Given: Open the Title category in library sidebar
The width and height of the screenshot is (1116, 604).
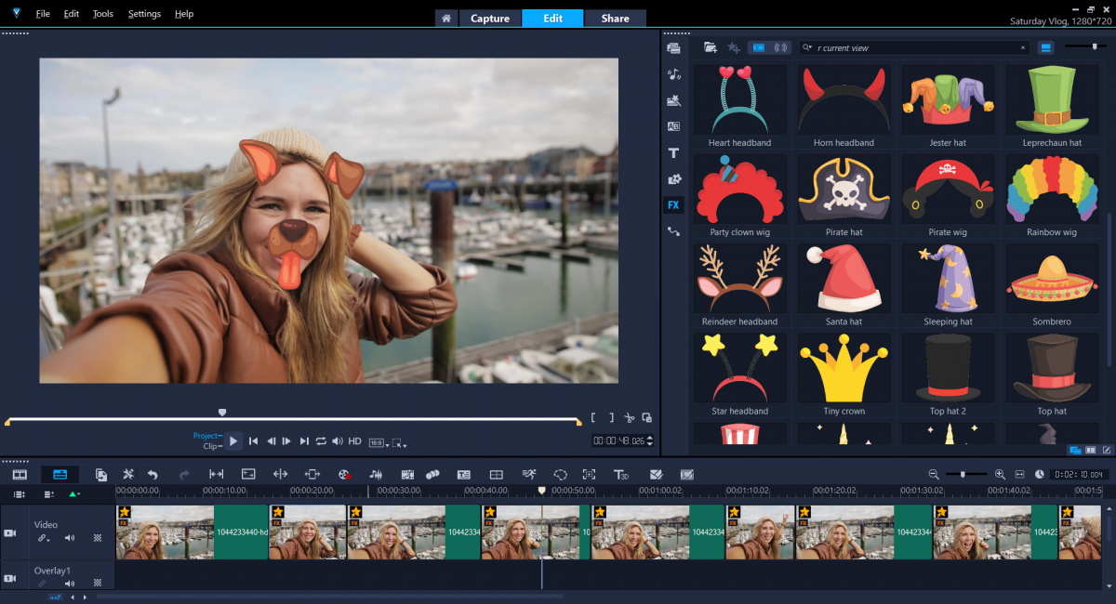Looking at the screenshot, I should click(673, 152).
